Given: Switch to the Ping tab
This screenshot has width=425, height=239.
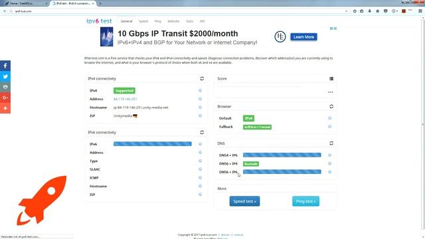Looking at the screenshot, I should click(158, 21).
